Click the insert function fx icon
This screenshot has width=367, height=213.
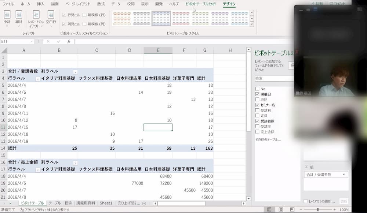tap(69, 42)
